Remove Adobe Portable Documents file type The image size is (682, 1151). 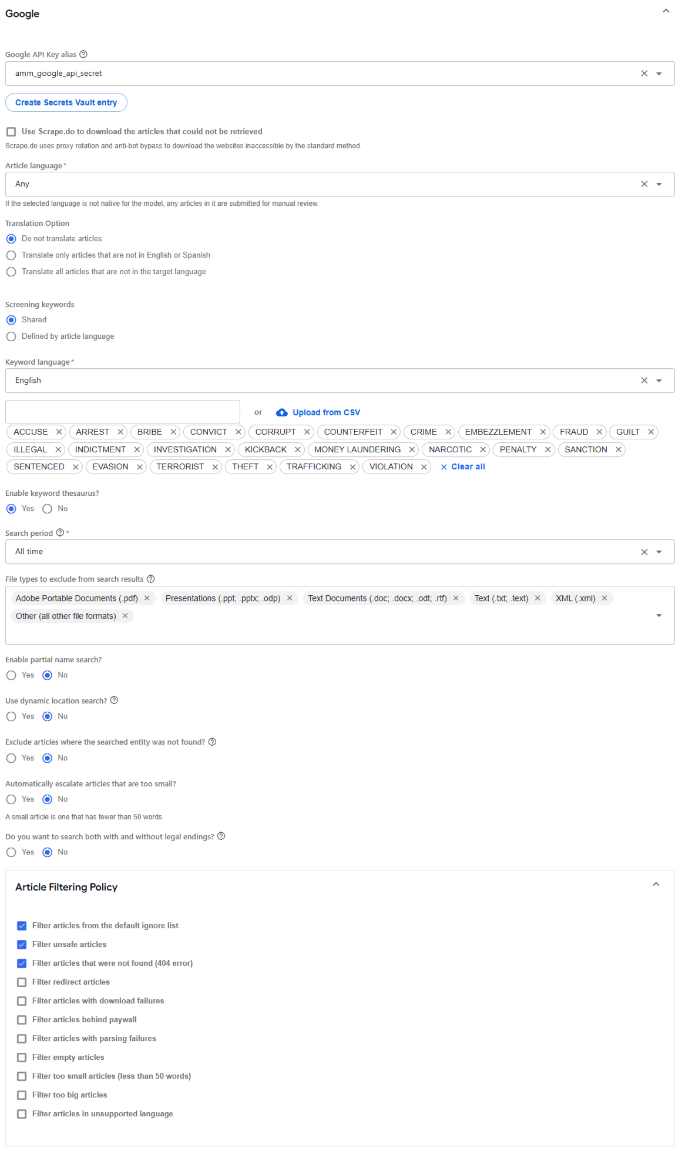pyautogui.click(x=147, y=598)
